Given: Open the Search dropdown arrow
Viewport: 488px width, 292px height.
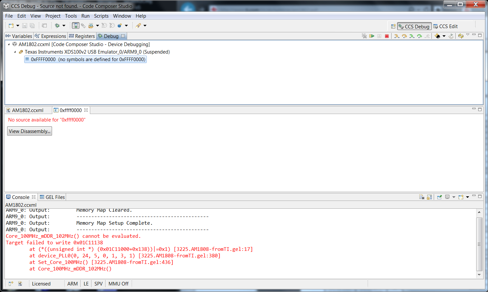Looking at the screenshot, I should click(145, 25).
